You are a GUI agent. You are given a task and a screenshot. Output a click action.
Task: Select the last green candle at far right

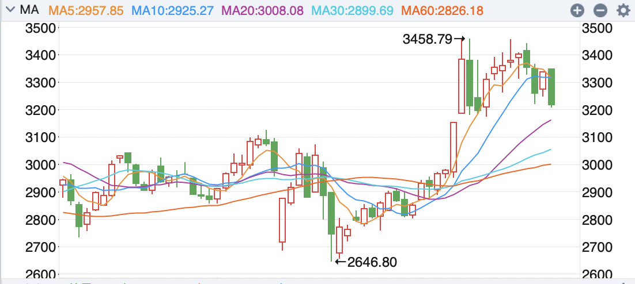[x=551, y=86]
